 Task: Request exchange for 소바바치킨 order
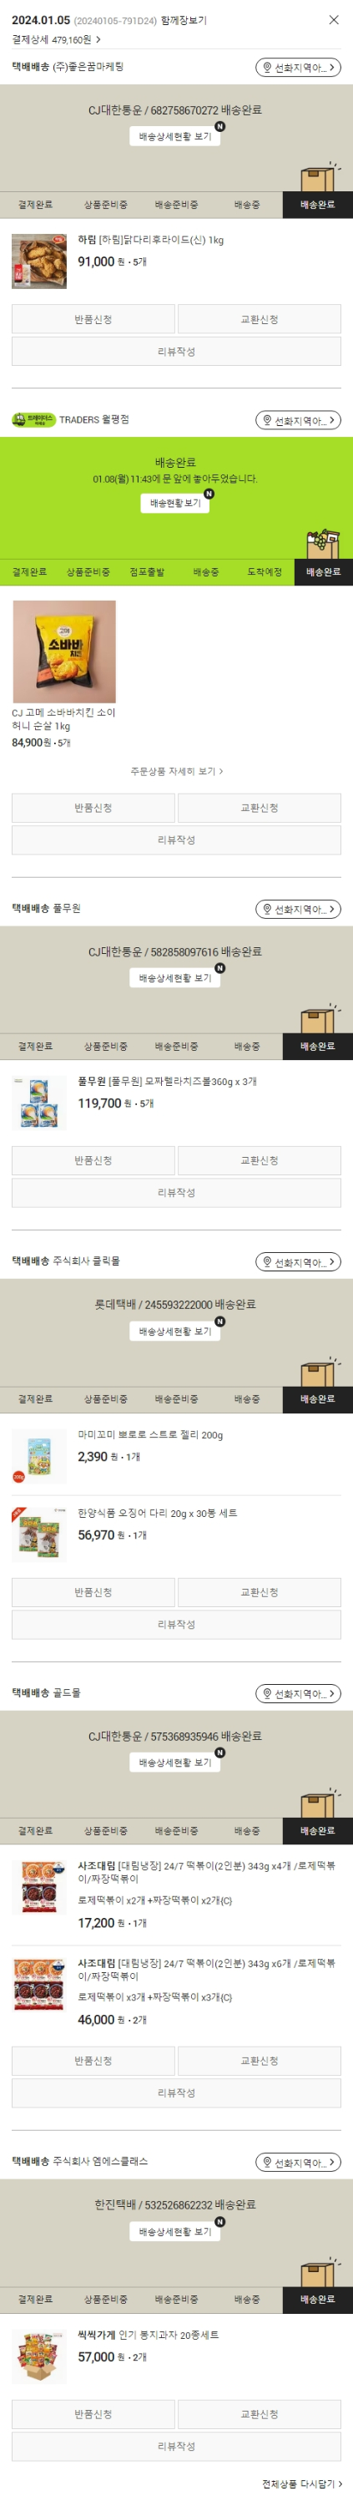(x=260, y=808)
